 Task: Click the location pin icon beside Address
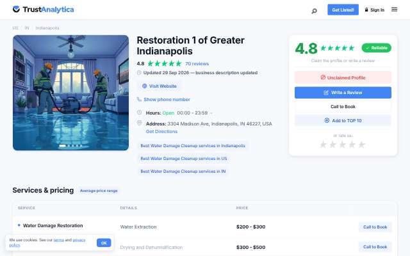tap(140, 123)
